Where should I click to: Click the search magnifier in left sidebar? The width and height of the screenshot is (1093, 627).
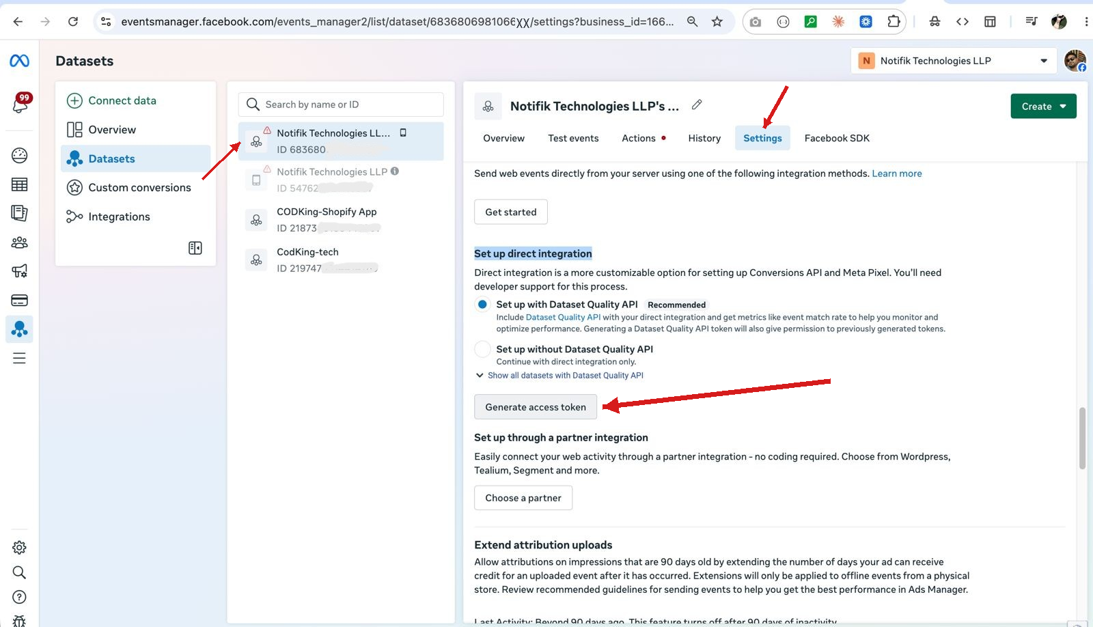click(x=19, y=572)
